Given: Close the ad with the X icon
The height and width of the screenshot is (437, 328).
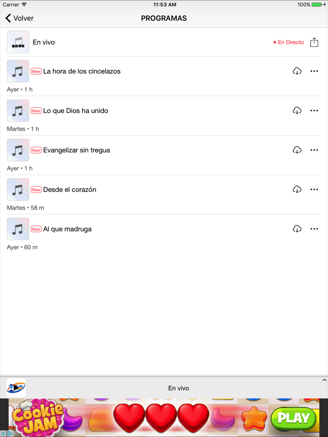Looking at the screenshot, I should point(3,434).
